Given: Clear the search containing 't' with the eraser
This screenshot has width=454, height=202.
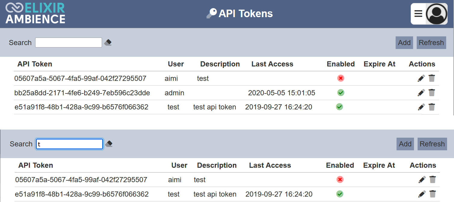Looking at the screenshot, I should pyautogui.click(x=109, y=144).
